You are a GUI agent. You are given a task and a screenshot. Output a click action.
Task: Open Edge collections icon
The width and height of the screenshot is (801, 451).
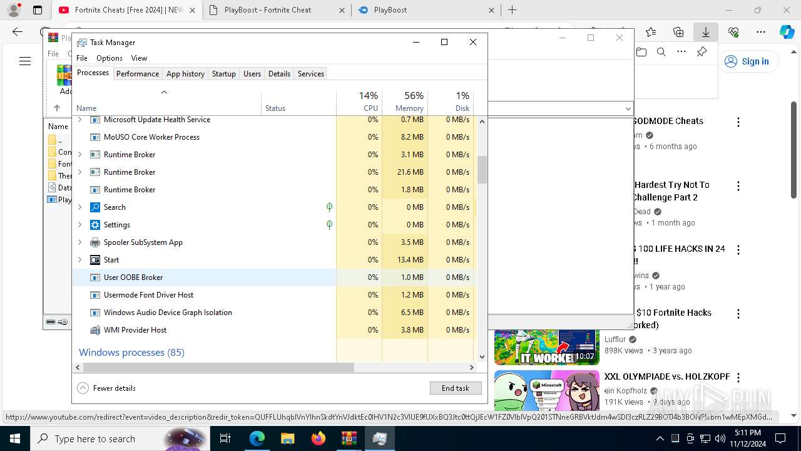pos(678,32)
